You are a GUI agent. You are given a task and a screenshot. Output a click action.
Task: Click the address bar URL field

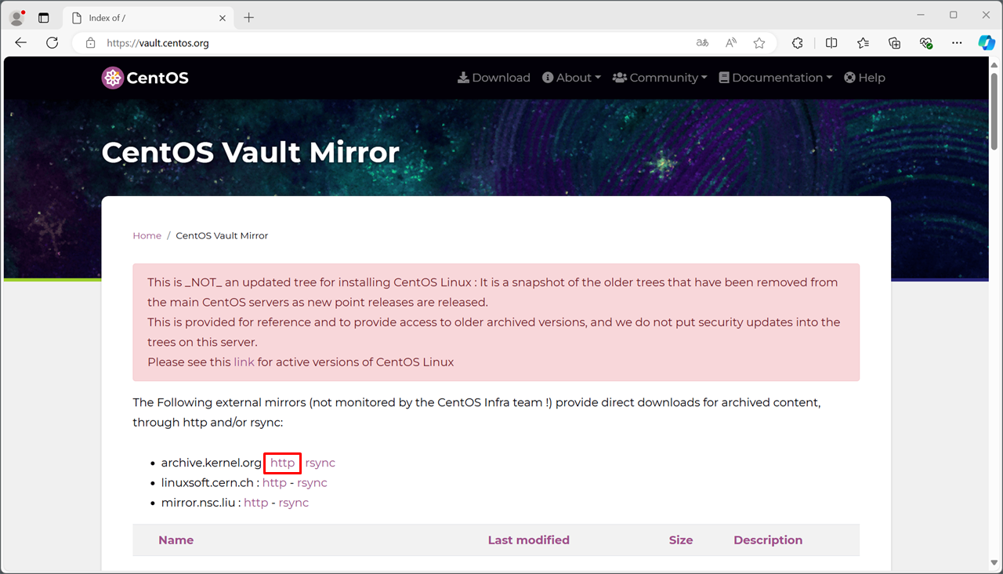[392, 43]
